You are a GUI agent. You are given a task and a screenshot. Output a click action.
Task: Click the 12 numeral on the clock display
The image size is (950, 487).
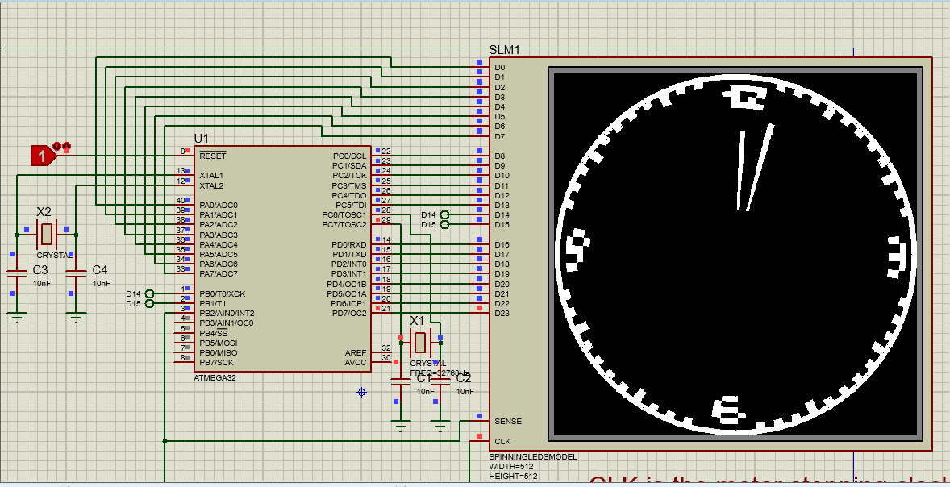pos(743,98)
